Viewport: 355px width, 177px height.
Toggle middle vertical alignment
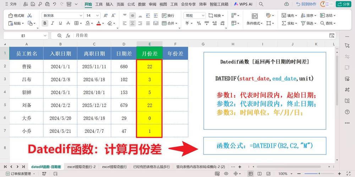(132, 16)
